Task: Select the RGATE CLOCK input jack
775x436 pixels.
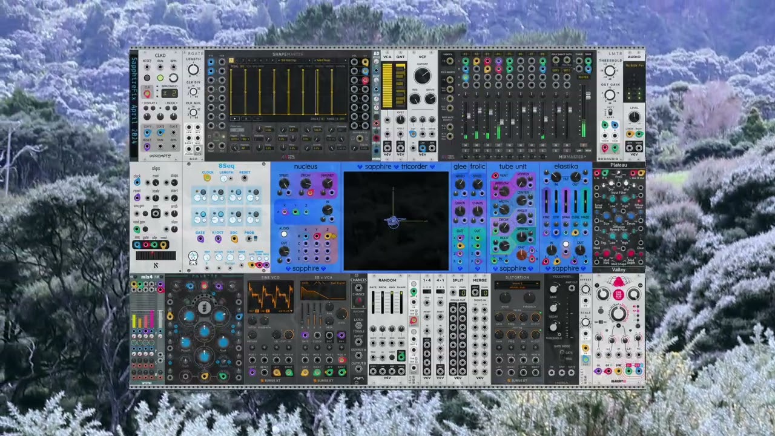Action: (x=189, y=149)
